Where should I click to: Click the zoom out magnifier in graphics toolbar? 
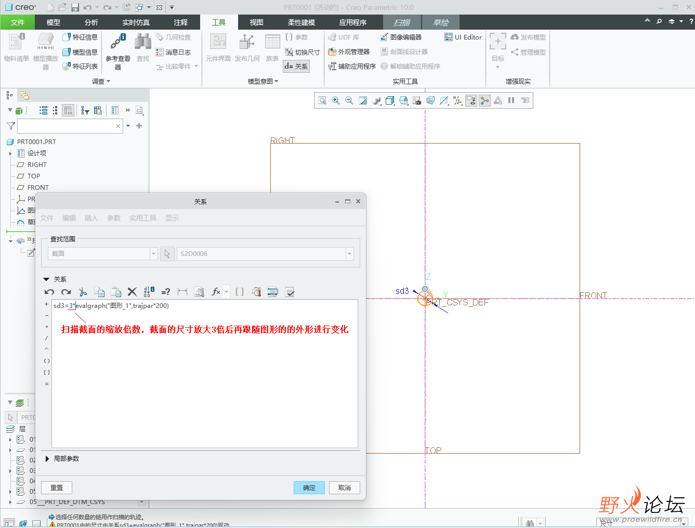pos(349,100)
